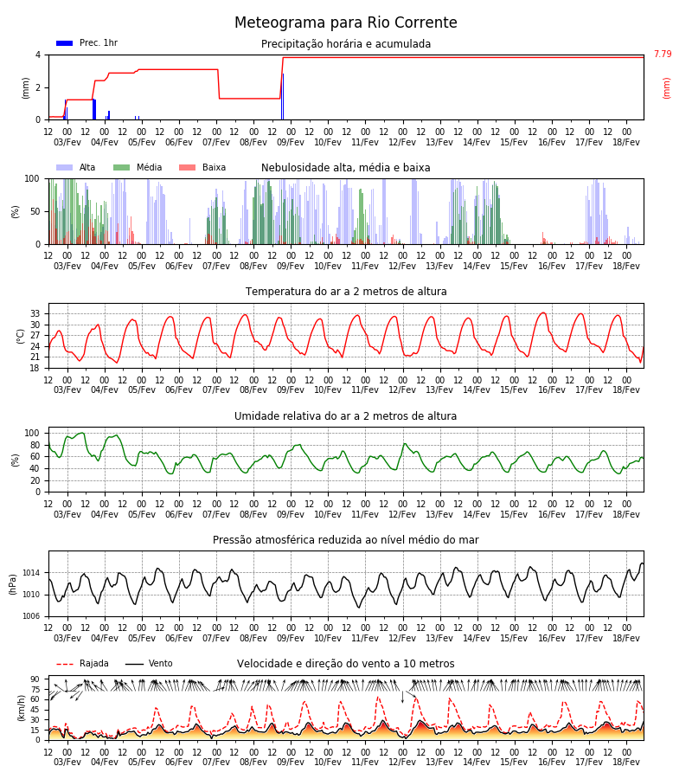
Task: Click the Velocidade e direção do vento title
Action: (346, 664)
